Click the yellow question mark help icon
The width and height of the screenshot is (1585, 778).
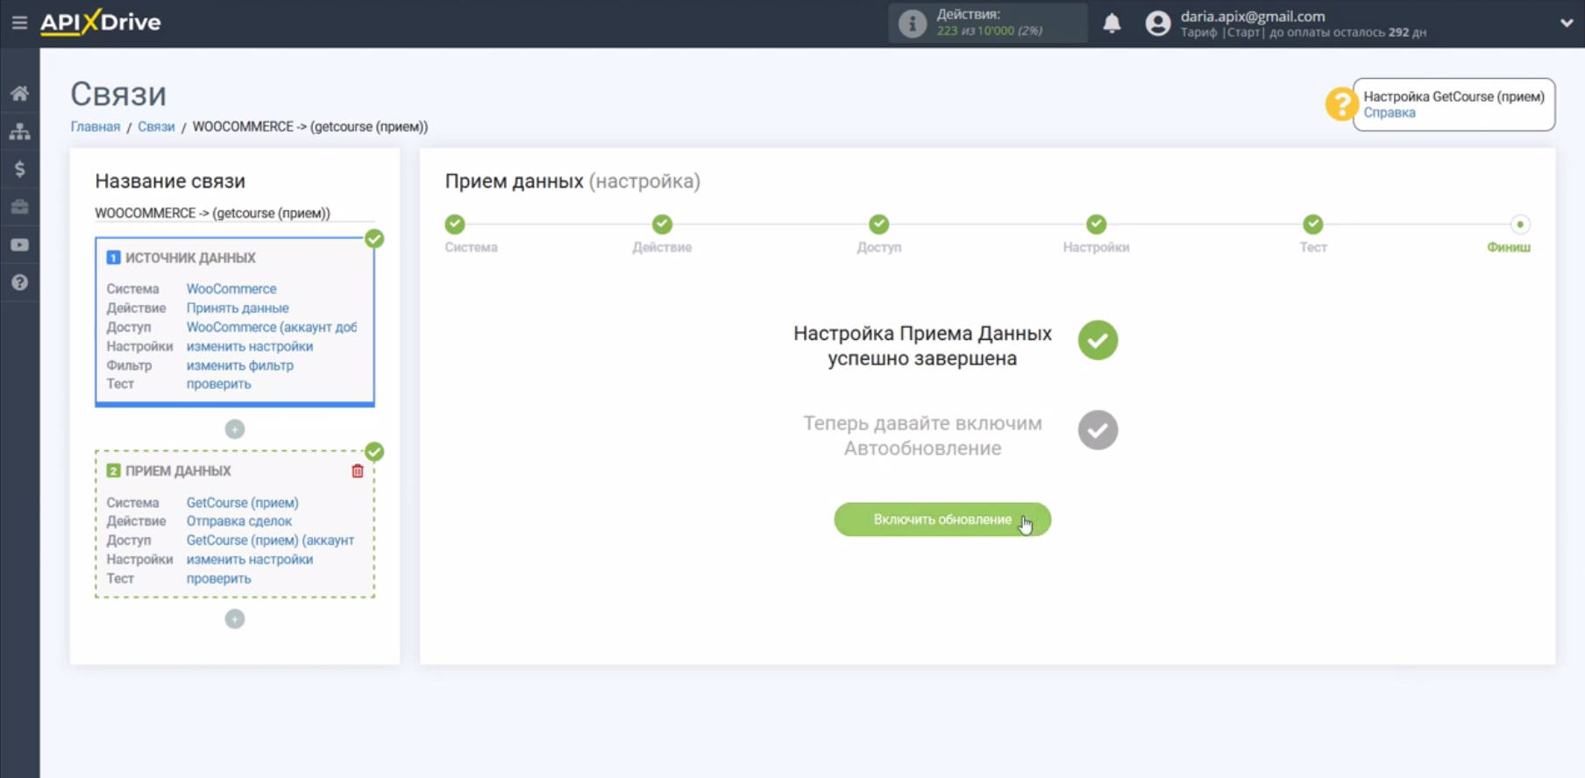point(1340,104)
